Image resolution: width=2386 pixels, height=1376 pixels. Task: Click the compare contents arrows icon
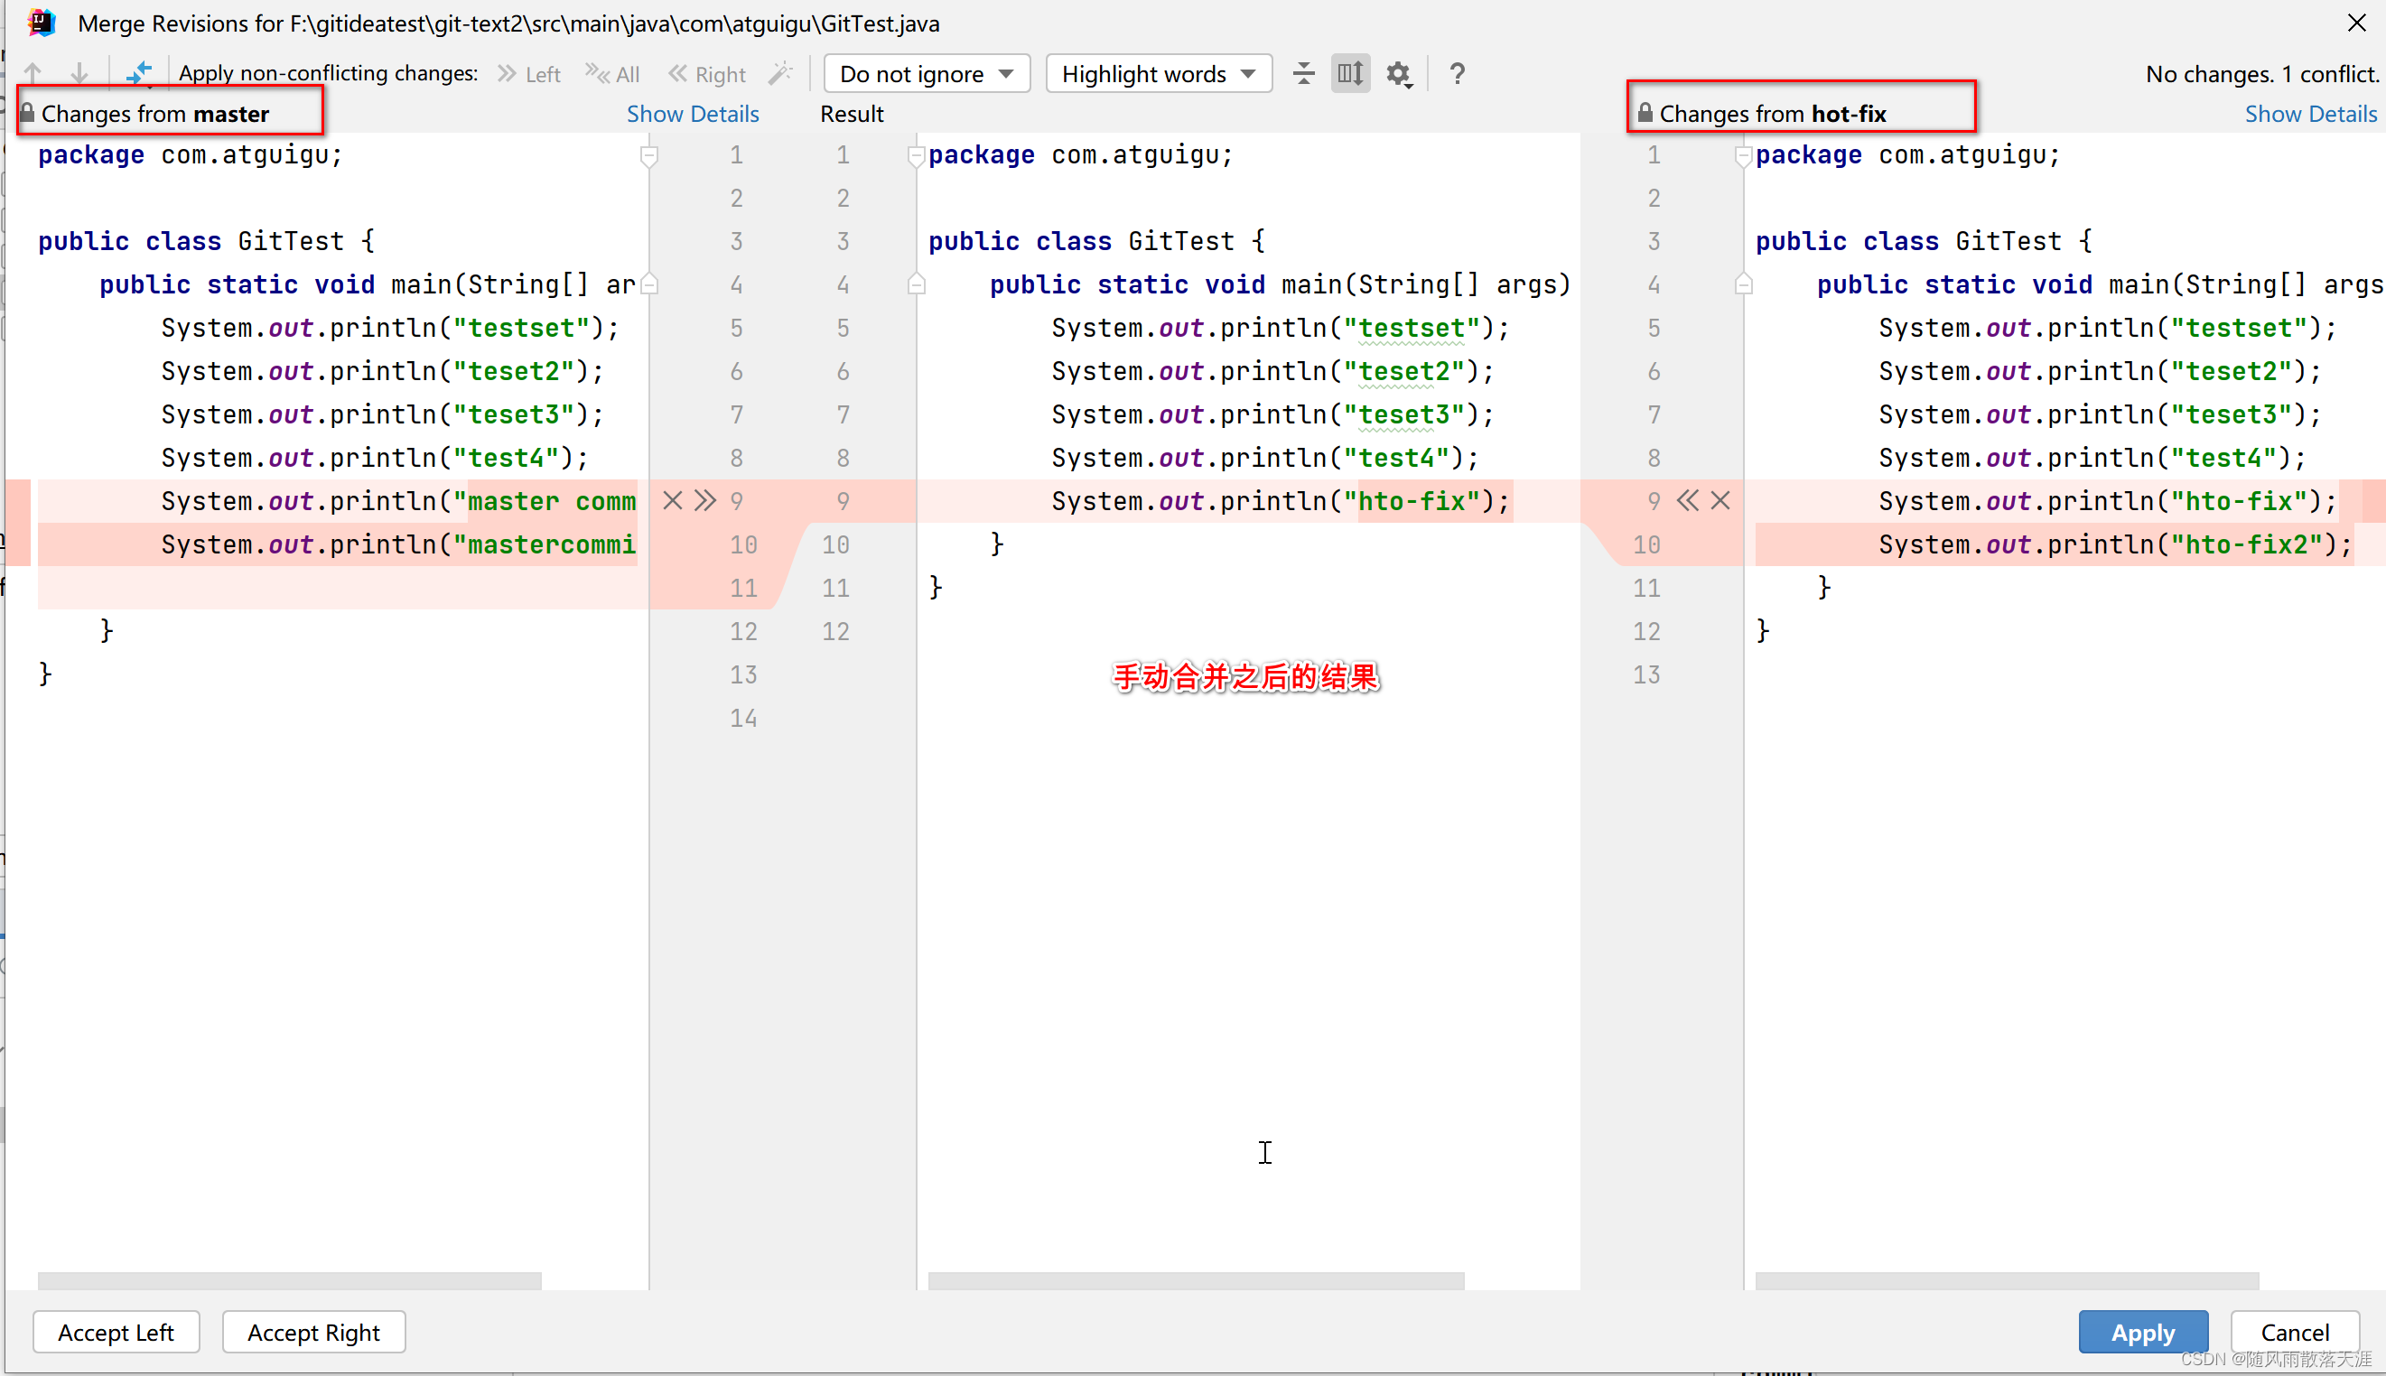(x=139, y=73)
